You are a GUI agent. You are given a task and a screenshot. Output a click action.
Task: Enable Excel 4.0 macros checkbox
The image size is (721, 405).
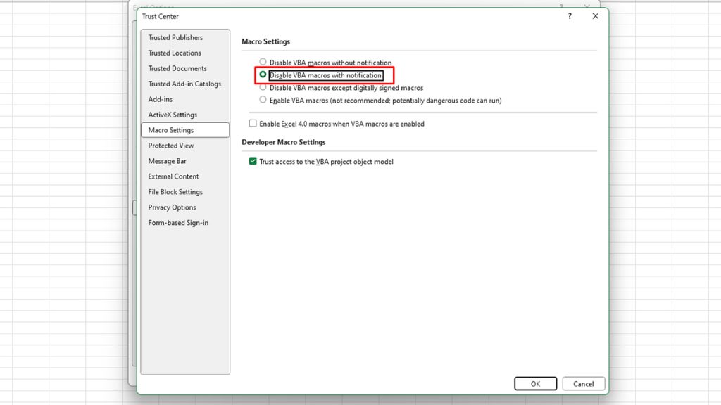[x=253, y=124]
